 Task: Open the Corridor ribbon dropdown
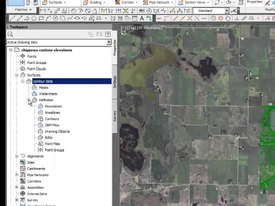[137, 3]
